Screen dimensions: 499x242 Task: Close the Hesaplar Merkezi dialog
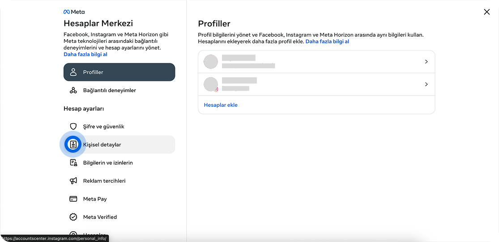pyautogui.click(x=487, y=12)
